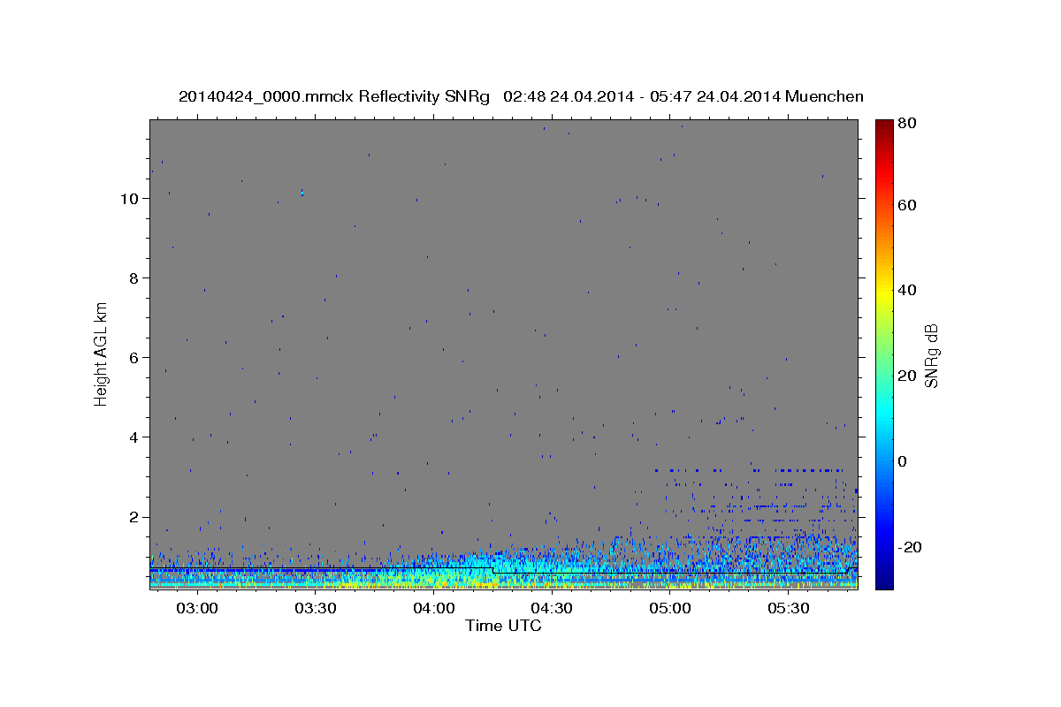This screenshot has height=707, width=1061.
Task: Select the 'Height AGL km' axis label
Action: 102,353
